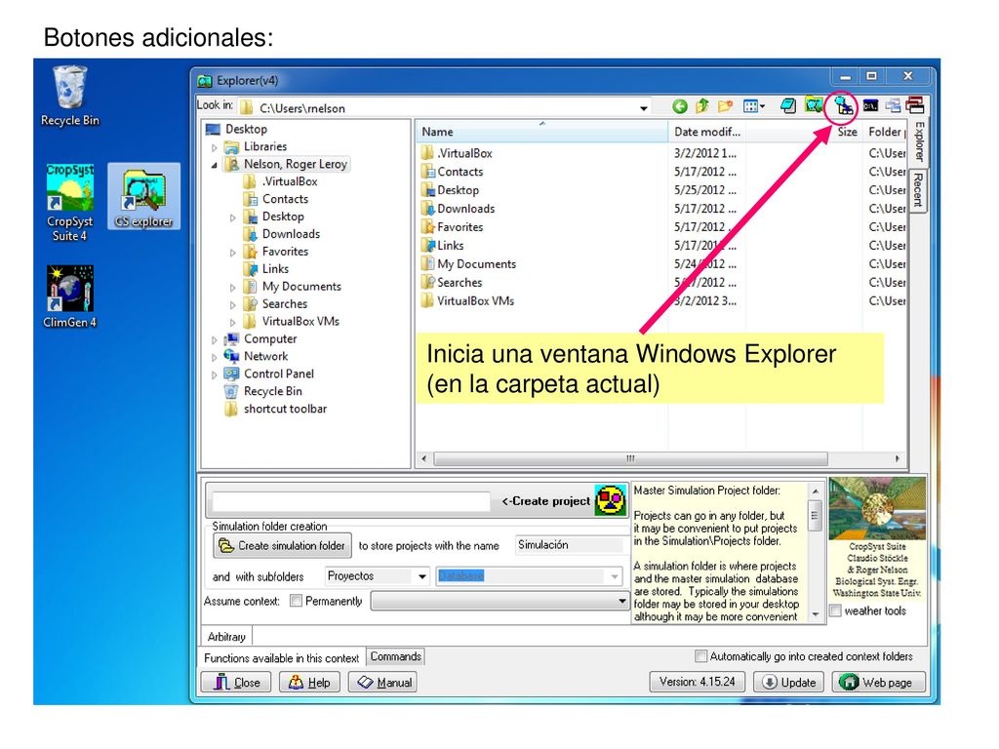Collapse Nelson, Roger Leroy tree node

coord(215,165)
